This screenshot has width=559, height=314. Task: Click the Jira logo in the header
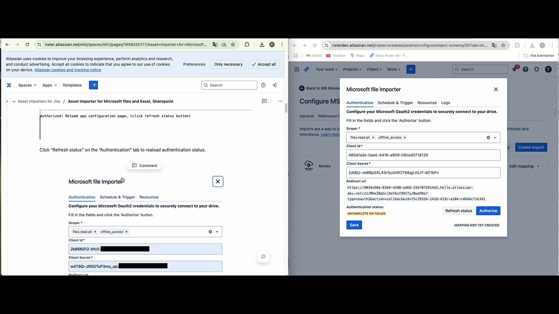pyautogui.click(x=306, y=69)
